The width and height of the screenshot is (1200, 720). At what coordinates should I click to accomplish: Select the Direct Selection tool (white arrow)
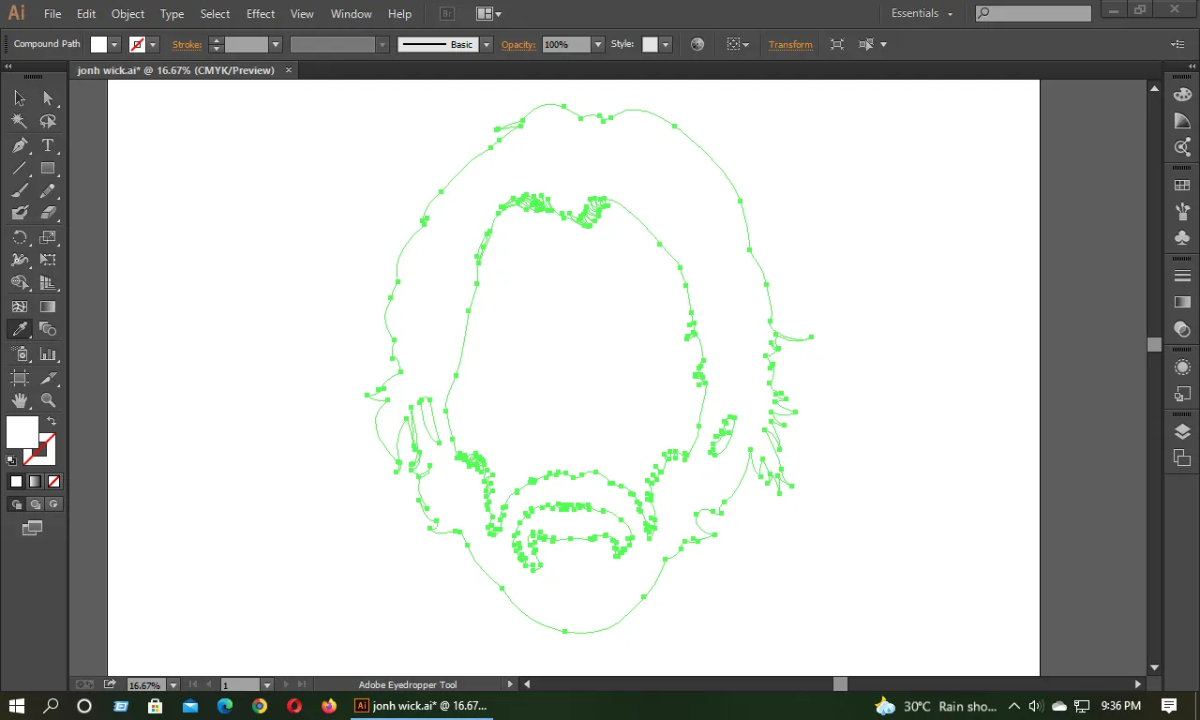pyautogui.click(x=48, y=98)
